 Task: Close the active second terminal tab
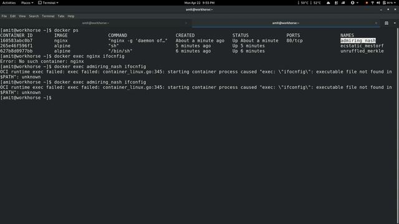click(x=376, y=23)
